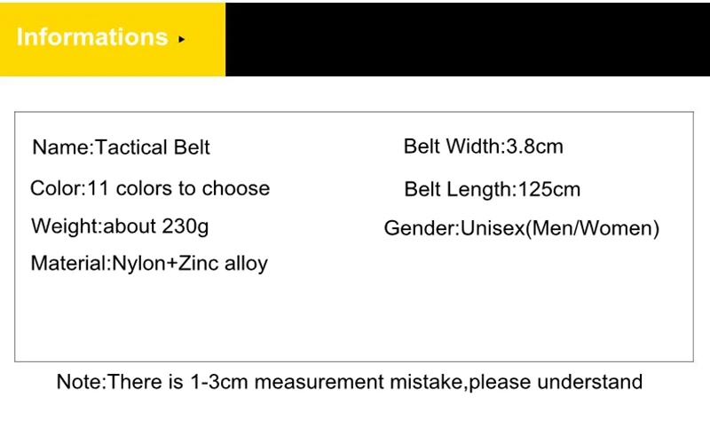Screen dimensions: 710x444
Task: Click the '11 colors to choose' text
Action: tap(179, 188)
